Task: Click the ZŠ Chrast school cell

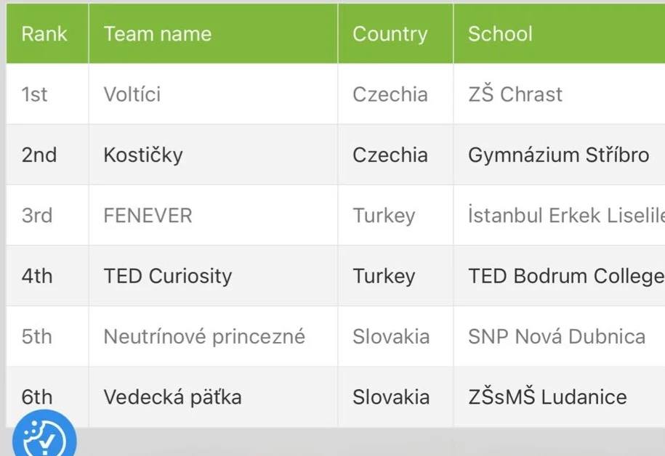Action: click(515, 94)
